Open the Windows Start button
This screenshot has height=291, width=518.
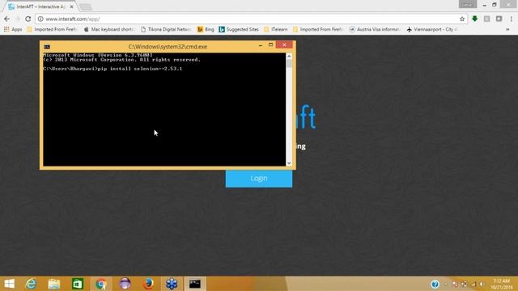coord(9,284)
